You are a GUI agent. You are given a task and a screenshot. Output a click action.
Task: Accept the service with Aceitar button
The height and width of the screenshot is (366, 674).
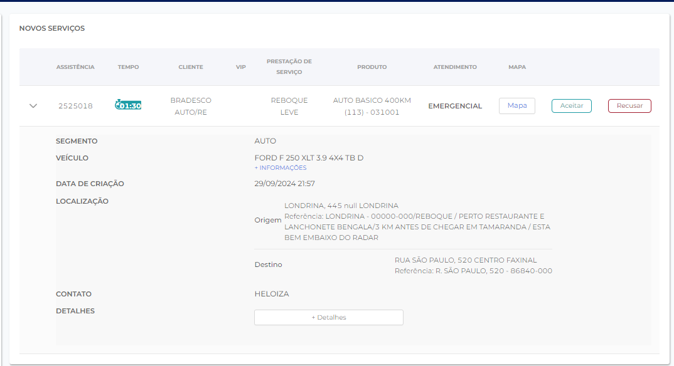(x=571, y=106)
